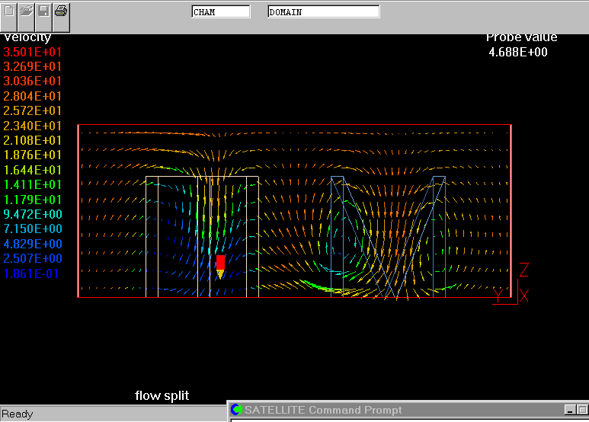Select the red probe marker in the flow
The image size is (589, 422).
pos(220,264)
